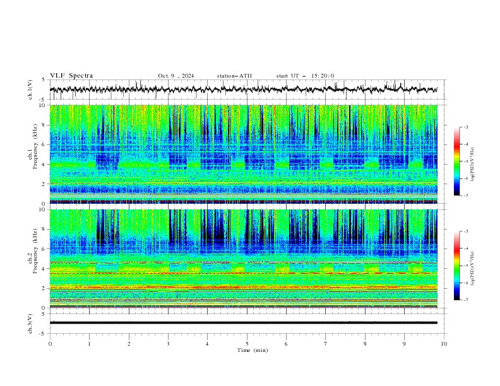The image size is (500, 386).
Task: Click the 'VLF Spectra' title text
Action: tap(71, 76)
